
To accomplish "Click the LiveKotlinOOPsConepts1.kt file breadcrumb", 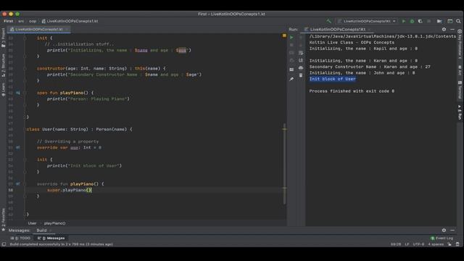I will [70, 21].
